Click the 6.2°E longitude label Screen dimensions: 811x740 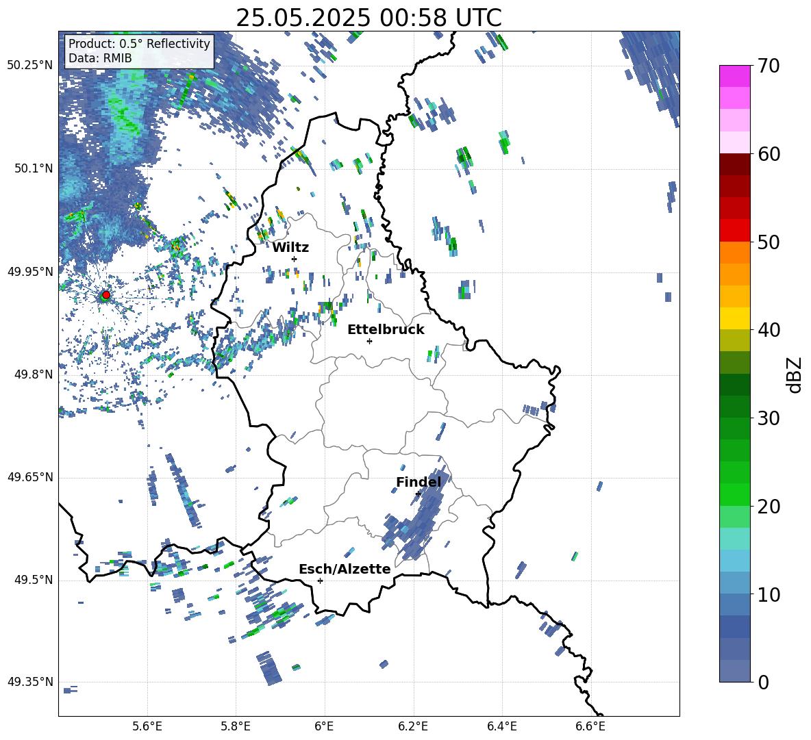(413, 726)
